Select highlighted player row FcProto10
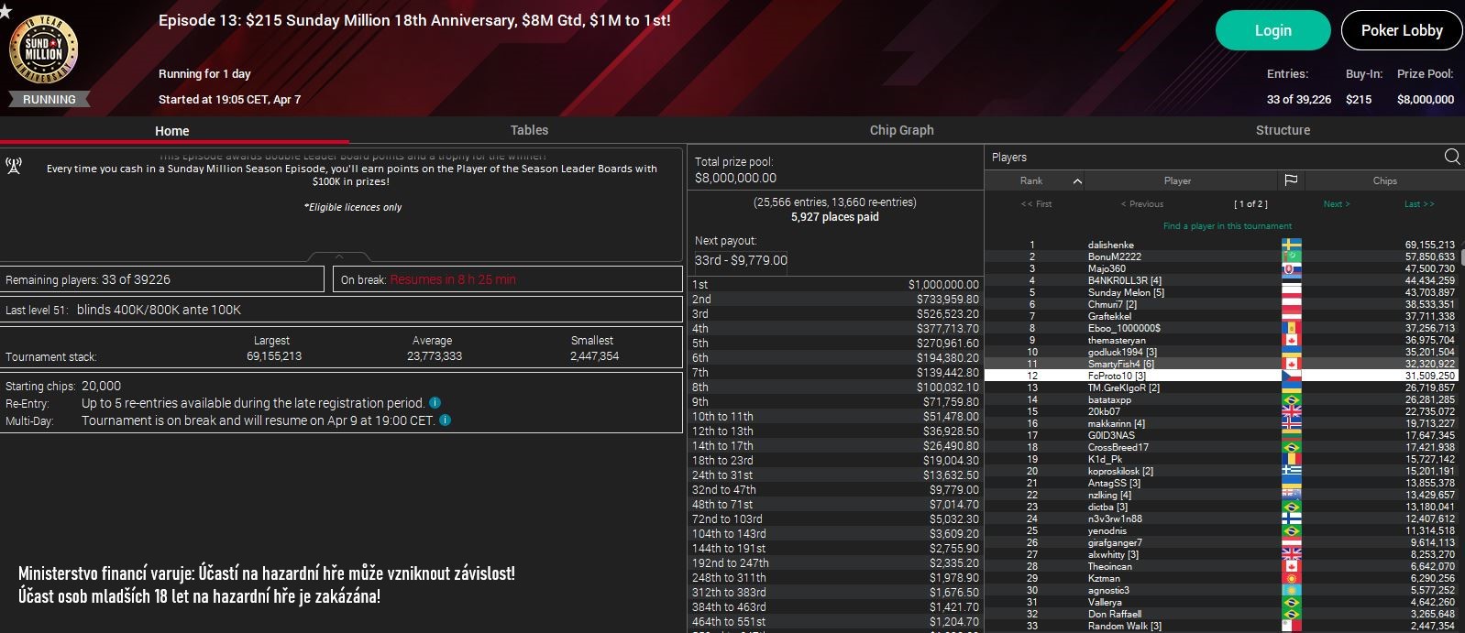 1220,376
